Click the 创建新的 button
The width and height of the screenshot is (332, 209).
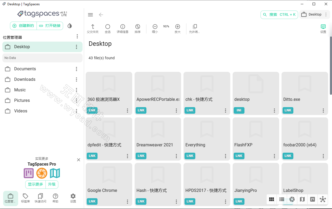pos(23,26)
